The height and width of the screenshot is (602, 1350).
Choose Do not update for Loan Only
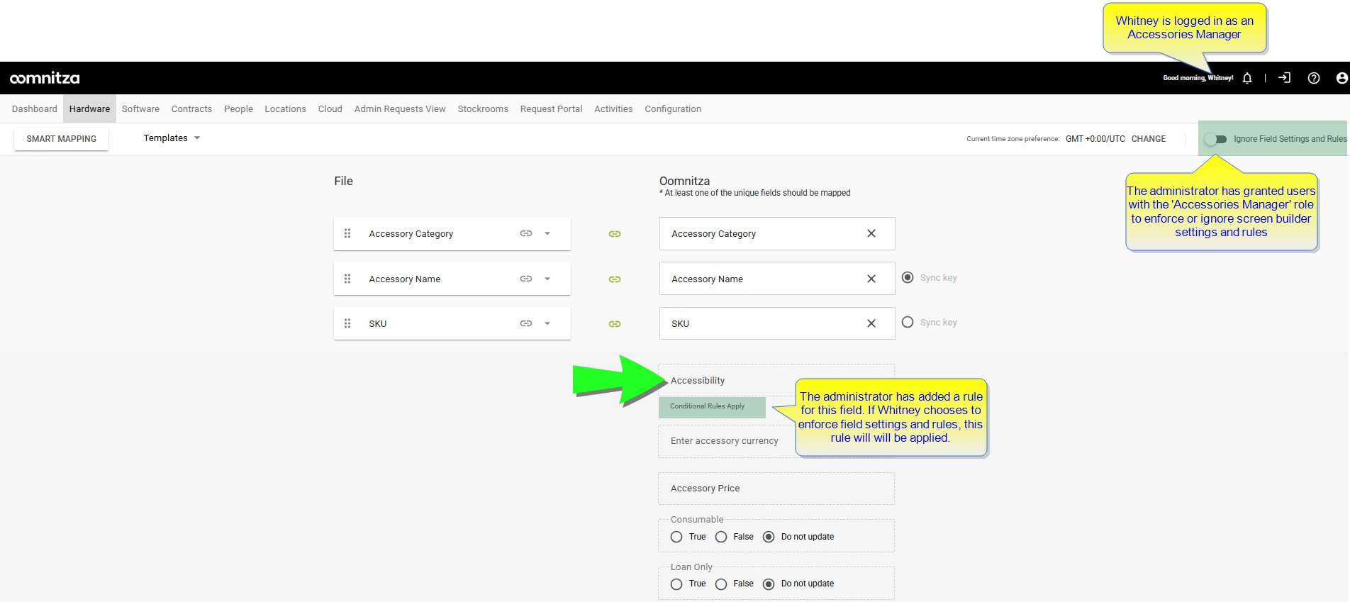[769, 584]
